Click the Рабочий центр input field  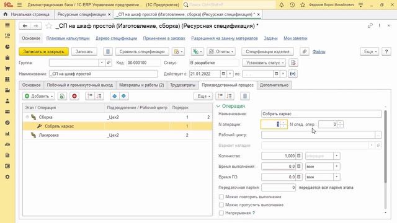[318, 135]
